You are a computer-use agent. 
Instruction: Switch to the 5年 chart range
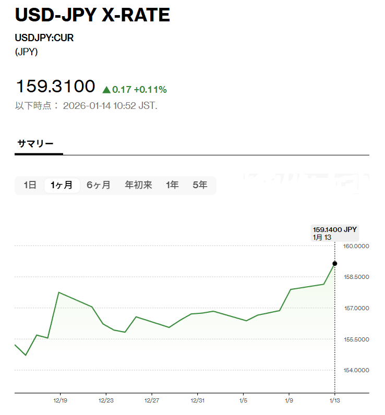pyautogui.click(x=200, y=185)
